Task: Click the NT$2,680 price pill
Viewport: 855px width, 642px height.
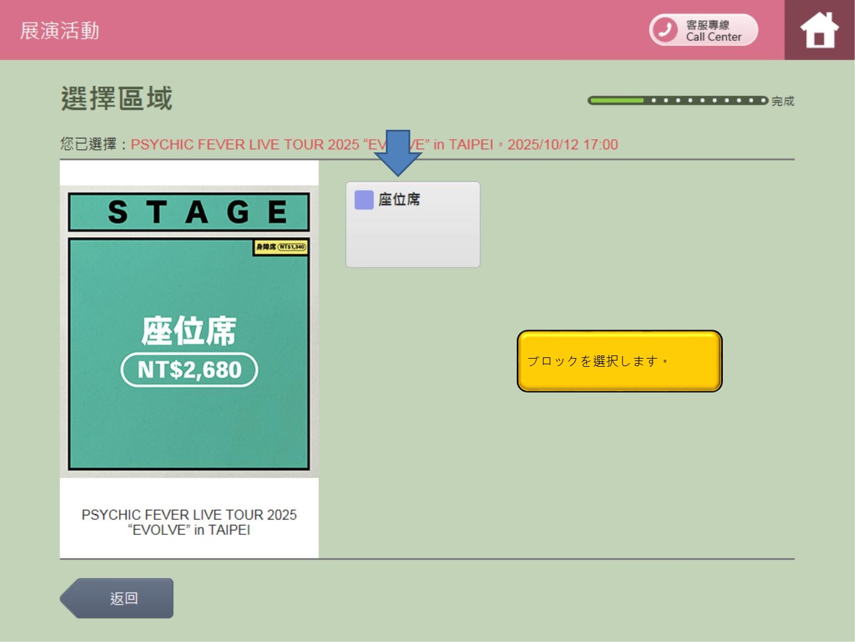Action: (189, 370)
